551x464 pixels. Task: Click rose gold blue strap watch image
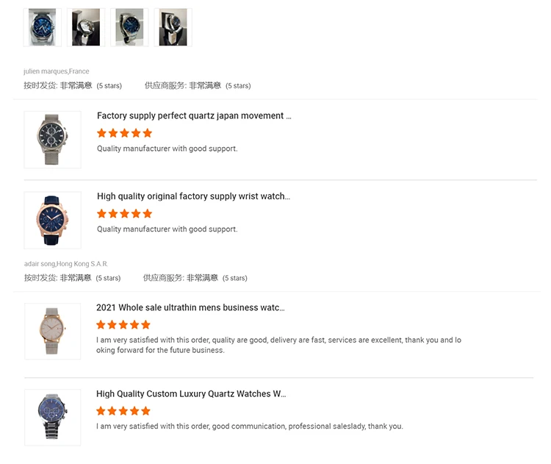point(52,220)
